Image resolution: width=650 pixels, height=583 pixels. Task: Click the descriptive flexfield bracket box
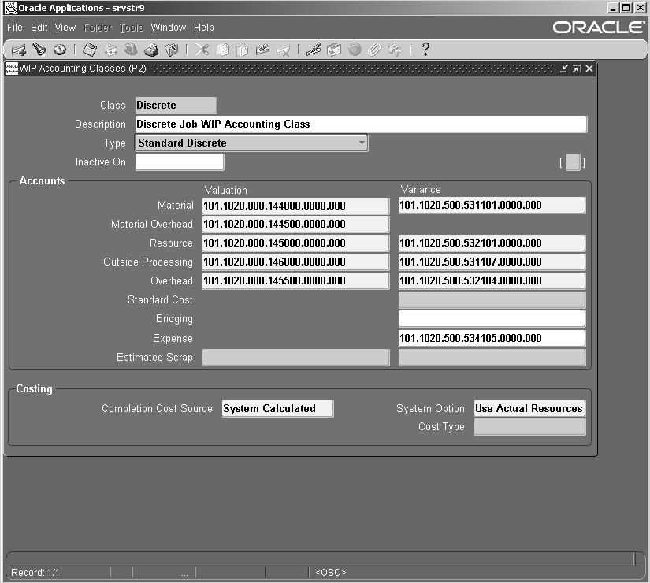(573, 162)
